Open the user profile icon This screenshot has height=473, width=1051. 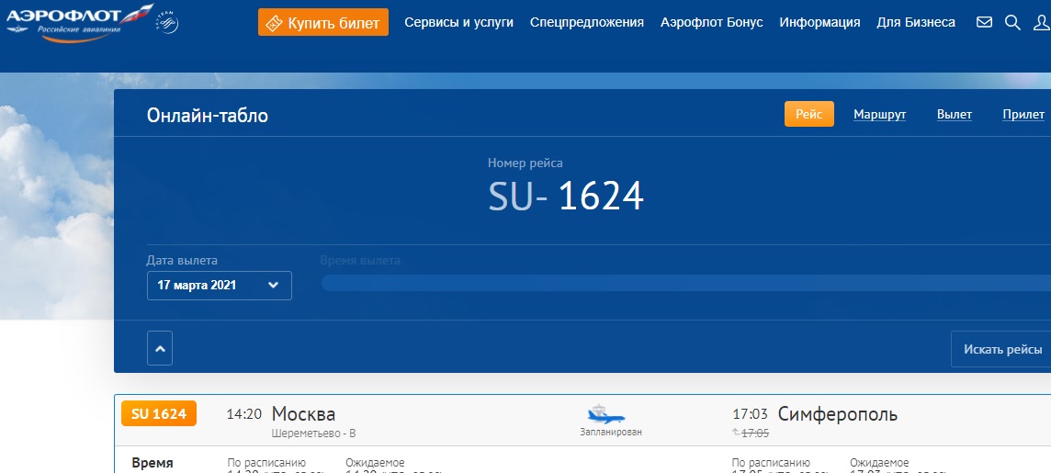point(1042,22)
